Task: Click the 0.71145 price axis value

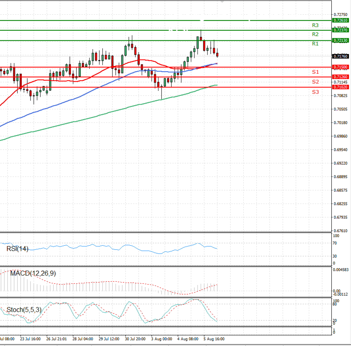Action: [340, 82]
